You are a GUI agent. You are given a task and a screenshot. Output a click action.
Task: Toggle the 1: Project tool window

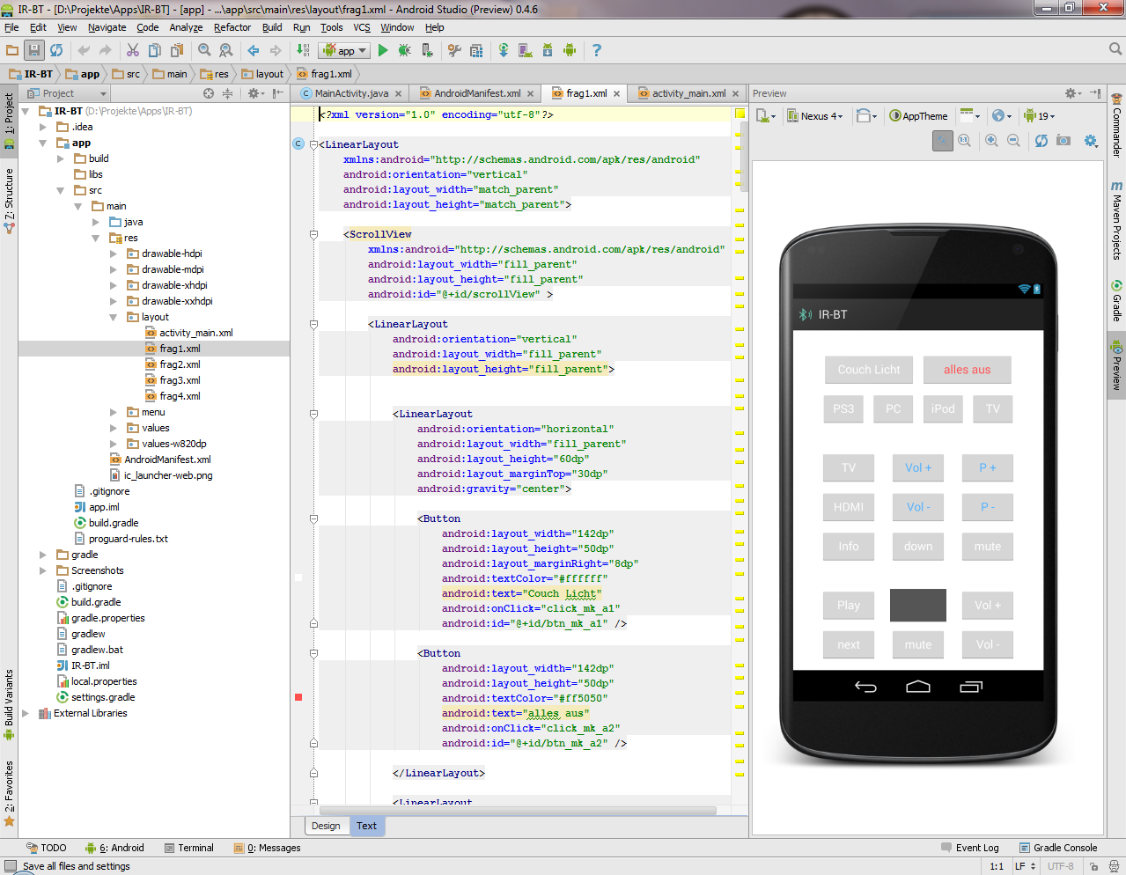[9, 121]
